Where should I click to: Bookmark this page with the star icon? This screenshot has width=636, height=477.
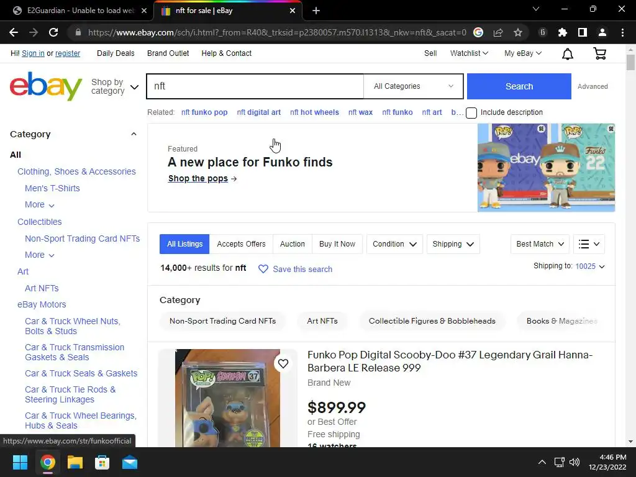point(518,32)
